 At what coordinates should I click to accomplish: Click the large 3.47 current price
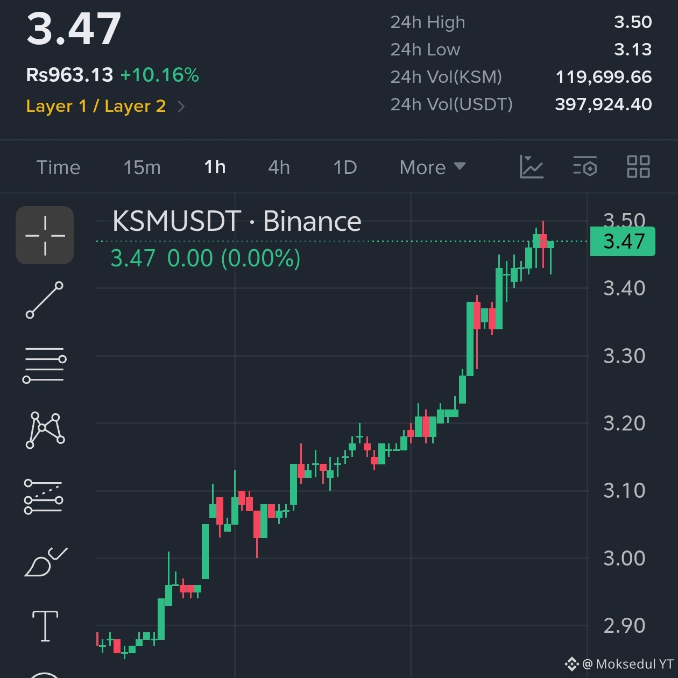74,29
